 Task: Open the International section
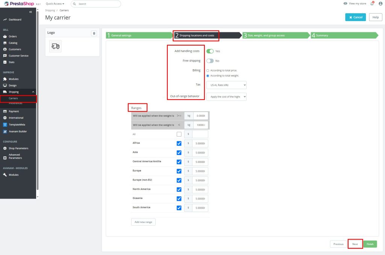coord(16,118)
